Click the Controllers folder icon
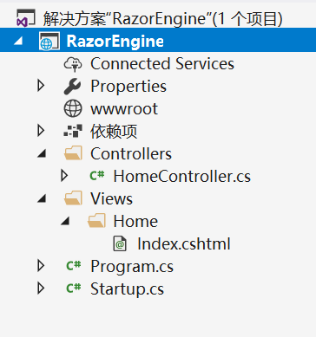Viewport: 316px width, 337px height. tap(73, 153)
